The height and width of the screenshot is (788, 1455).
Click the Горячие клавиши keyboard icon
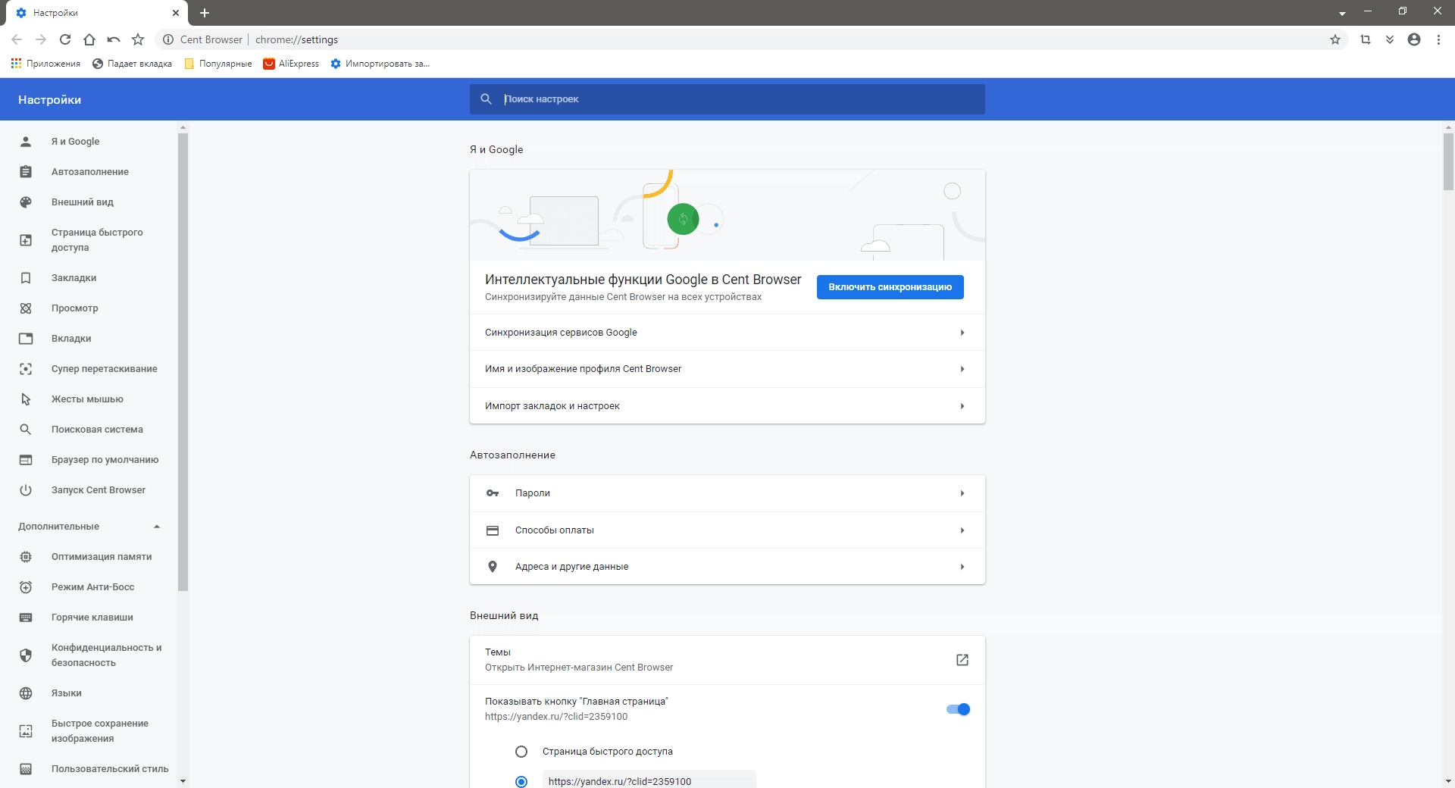pos(26,618)
